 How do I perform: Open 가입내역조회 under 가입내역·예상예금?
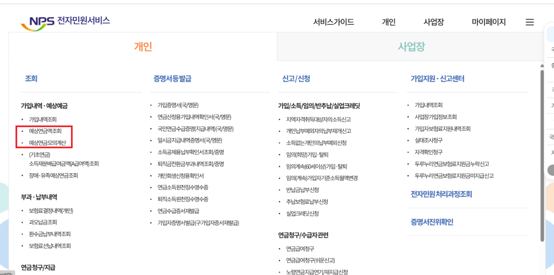tap(43, 120)
